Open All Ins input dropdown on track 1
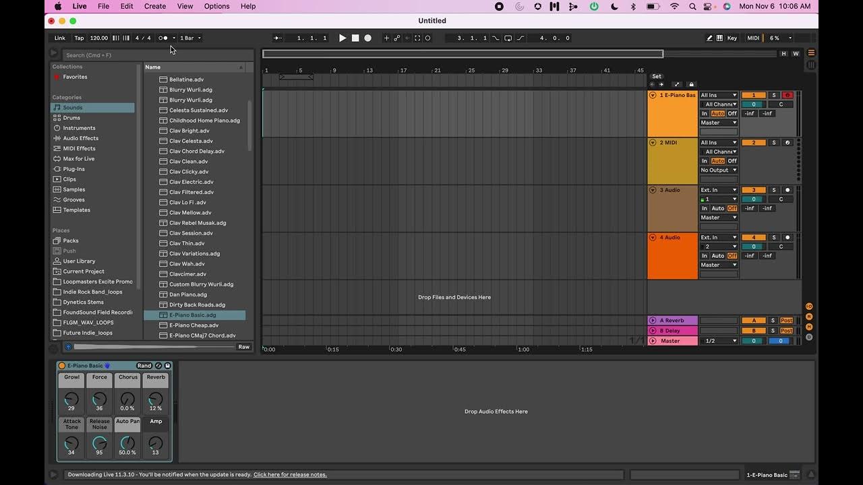This screenshot has width=863, height=485. click(x=719, y=95)
